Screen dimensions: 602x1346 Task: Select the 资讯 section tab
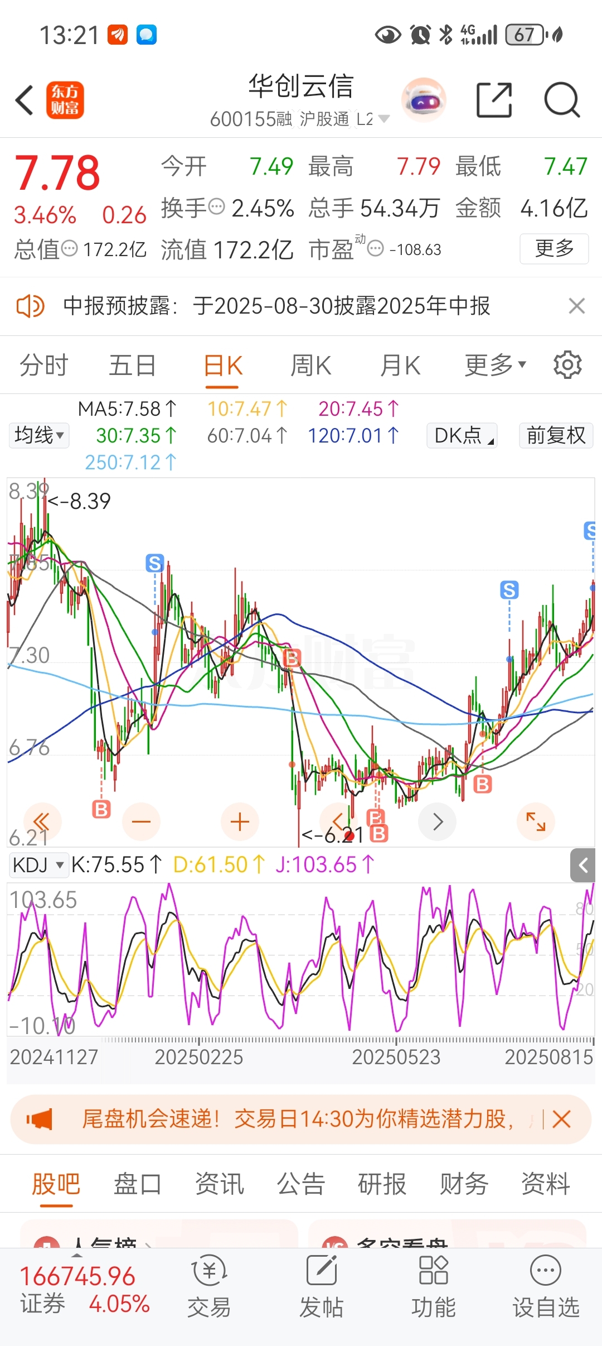click(x=219, y=1184)
